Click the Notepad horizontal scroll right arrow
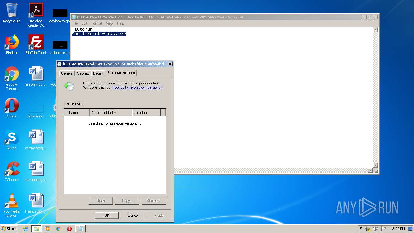The width and height of the screenshot is (414, 233). (370, 171)
